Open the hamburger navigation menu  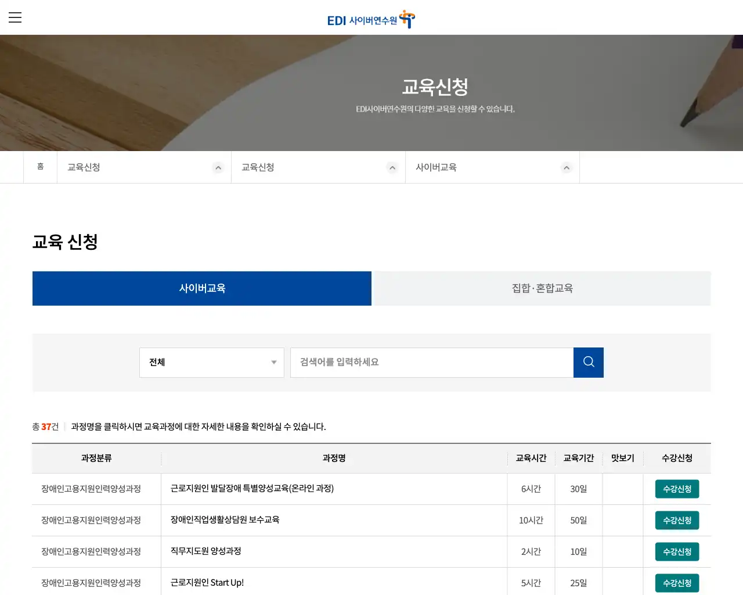click(15, 17)
